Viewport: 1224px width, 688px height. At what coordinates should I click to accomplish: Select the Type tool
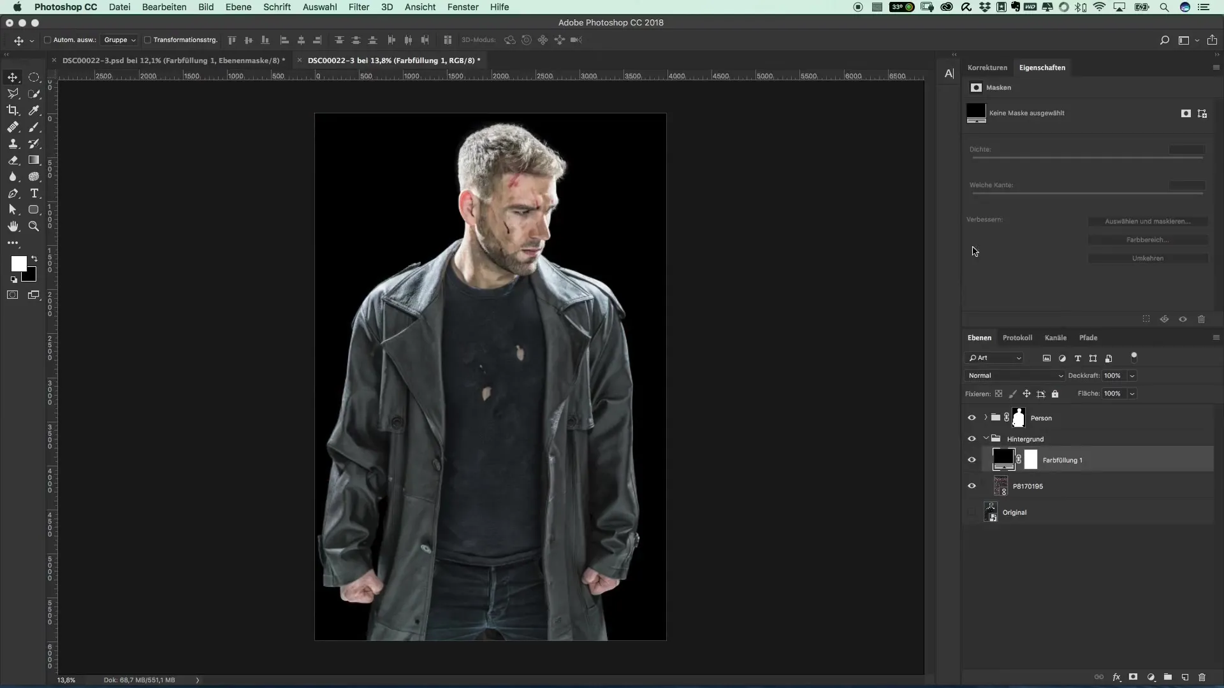click(x=34, y=194)
